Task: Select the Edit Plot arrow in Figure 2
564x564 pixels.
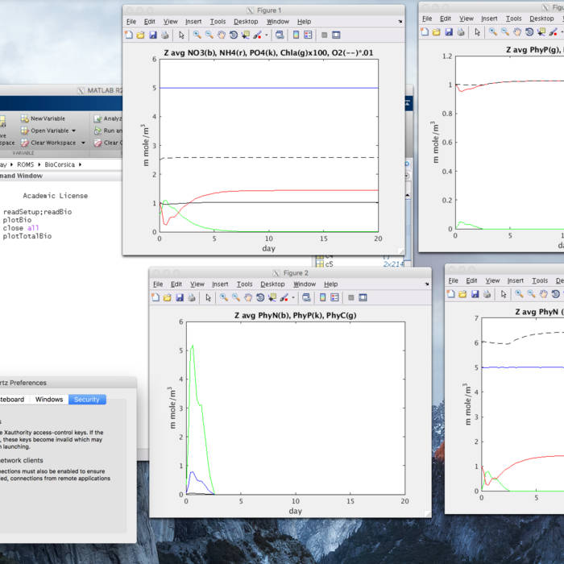Action: click(x=208, y=297)
